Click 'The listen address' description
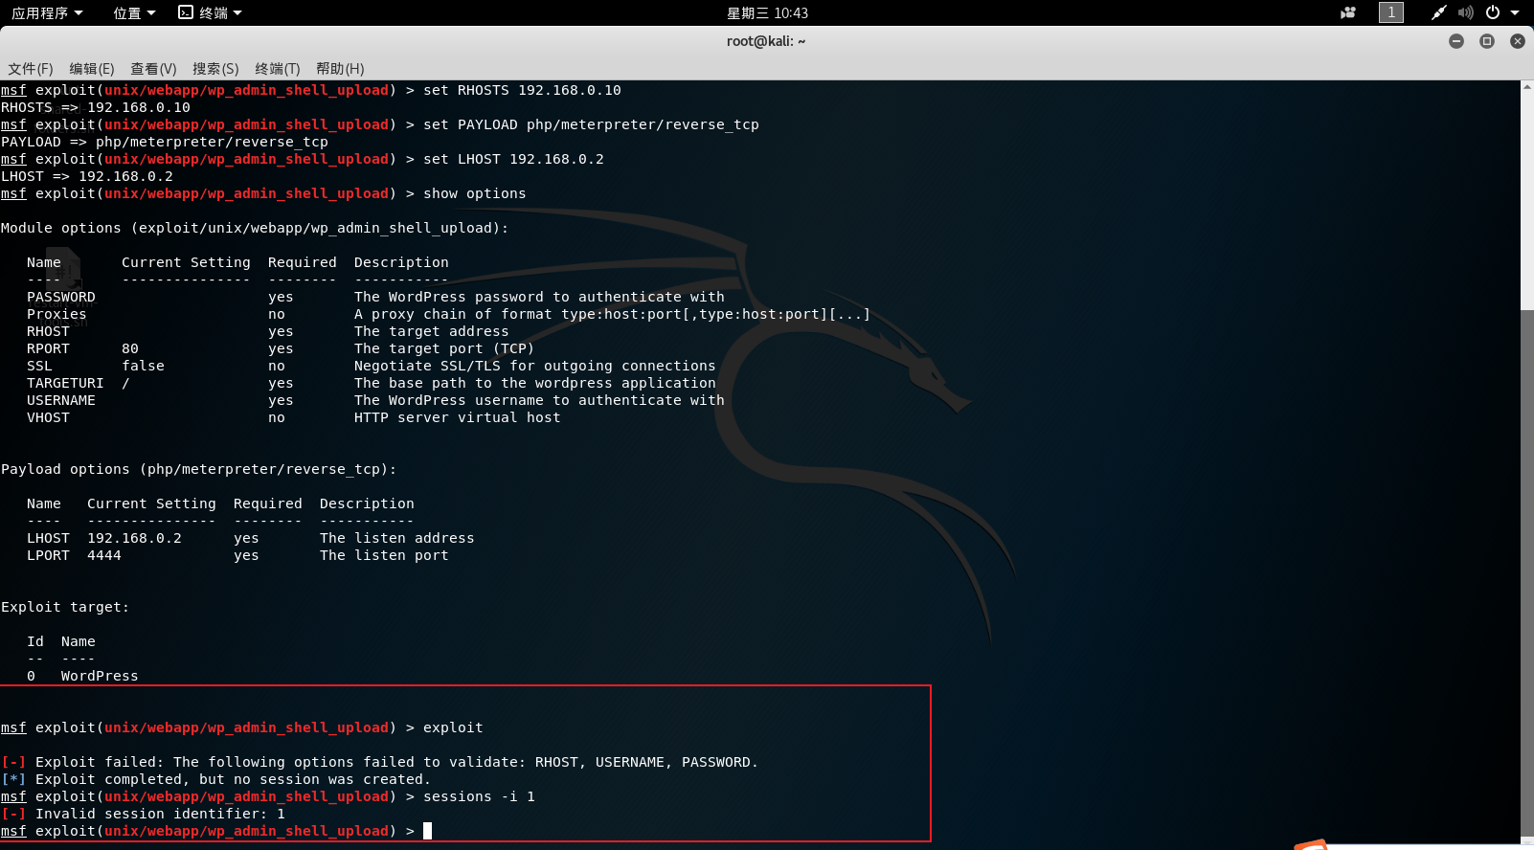The image size is (1534, 850). [x=397, y=538]
